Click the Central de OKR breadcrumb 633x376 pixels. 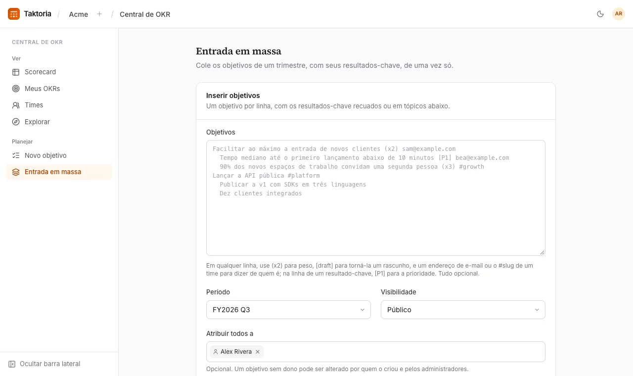[145, 14]
